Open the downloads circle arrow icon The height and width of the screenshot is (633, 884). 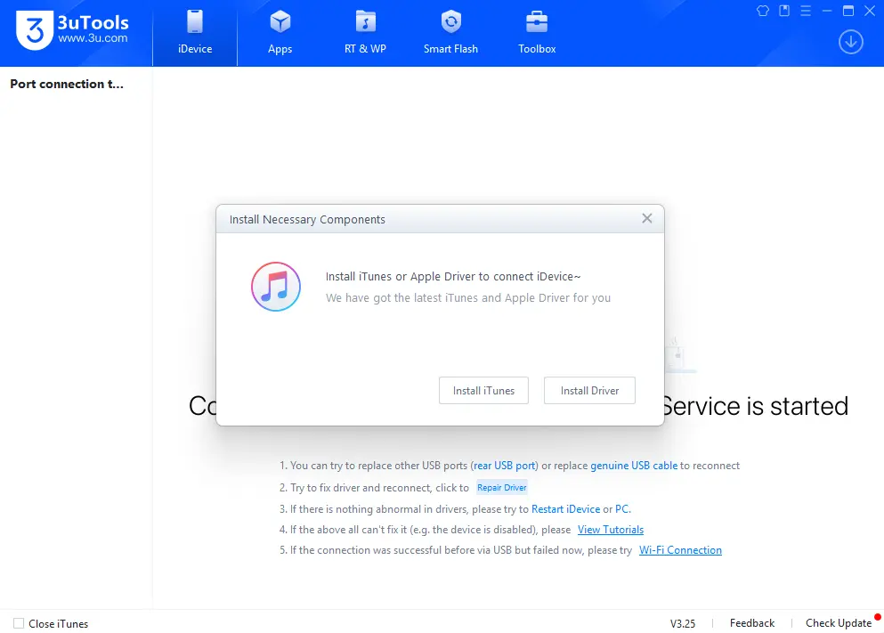[x=851, y=42]
